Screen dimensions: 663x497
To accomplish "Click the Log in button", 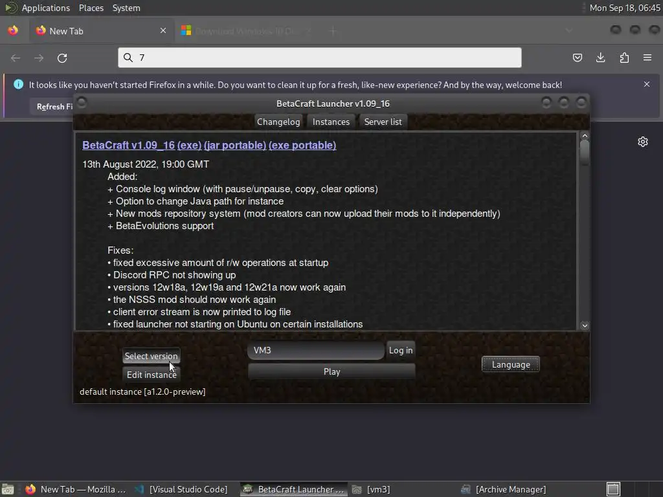I will [401, 350].
